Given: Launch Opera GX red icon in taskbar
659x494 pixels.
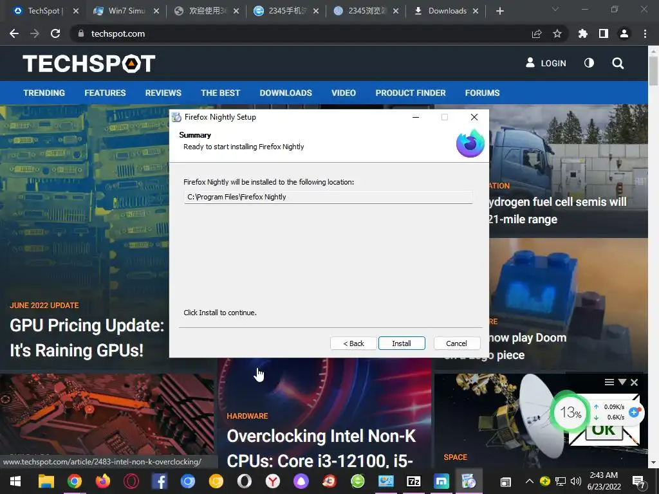Looking at the screenshot, I should (131, 481).
